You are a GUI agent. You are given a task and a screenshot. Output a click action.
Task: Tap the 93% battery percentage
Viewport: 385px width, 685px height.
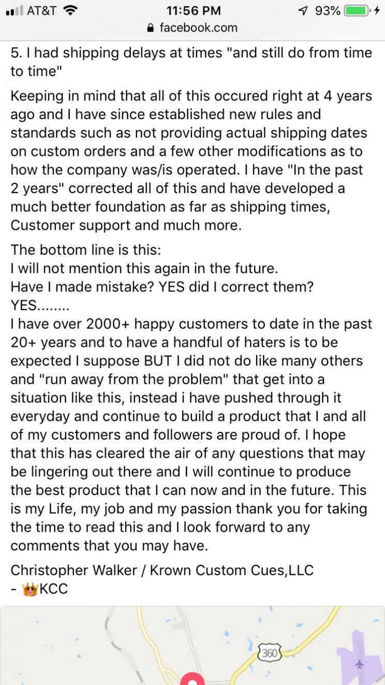click(x=327, y=10)
